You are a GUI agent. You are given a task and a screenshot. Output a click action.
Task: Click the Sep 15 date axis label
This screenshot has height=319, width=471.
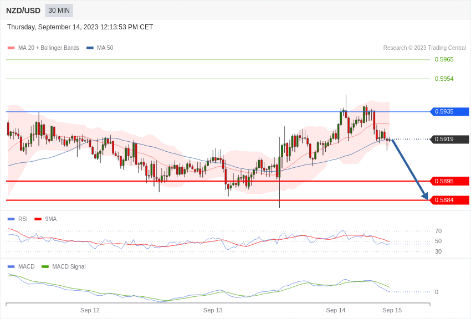coord(392,310)
